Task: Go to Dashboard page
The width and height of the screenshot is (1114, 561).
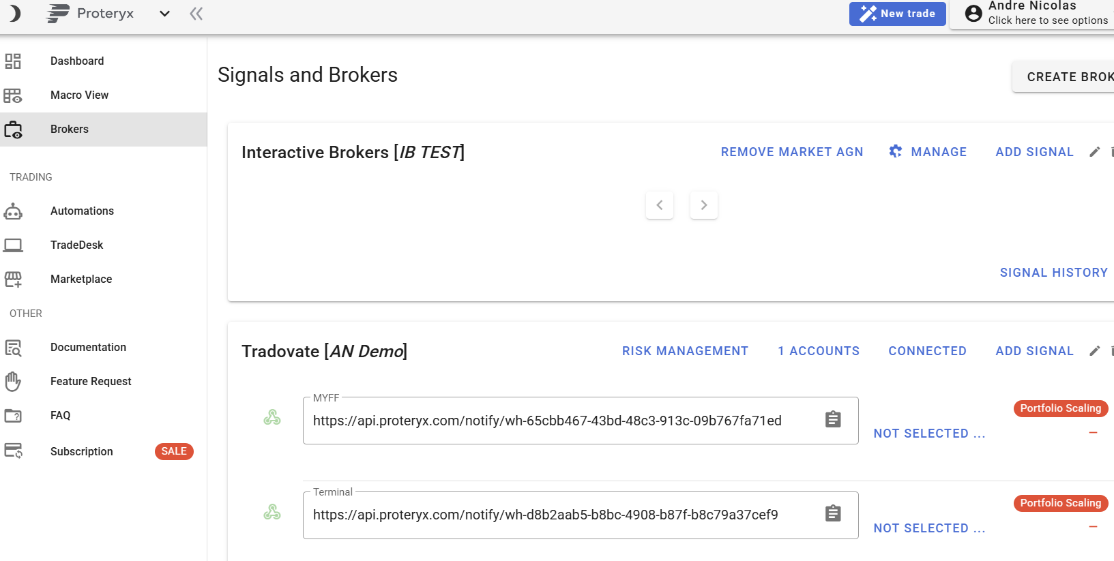Action: tap(77, 61)
